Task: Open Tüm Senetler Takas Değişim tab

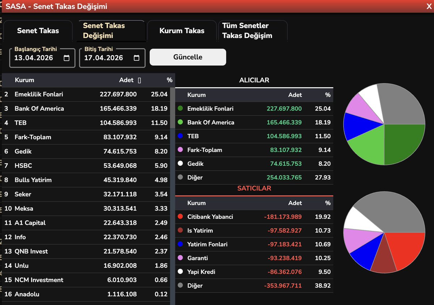Action: 252,31
